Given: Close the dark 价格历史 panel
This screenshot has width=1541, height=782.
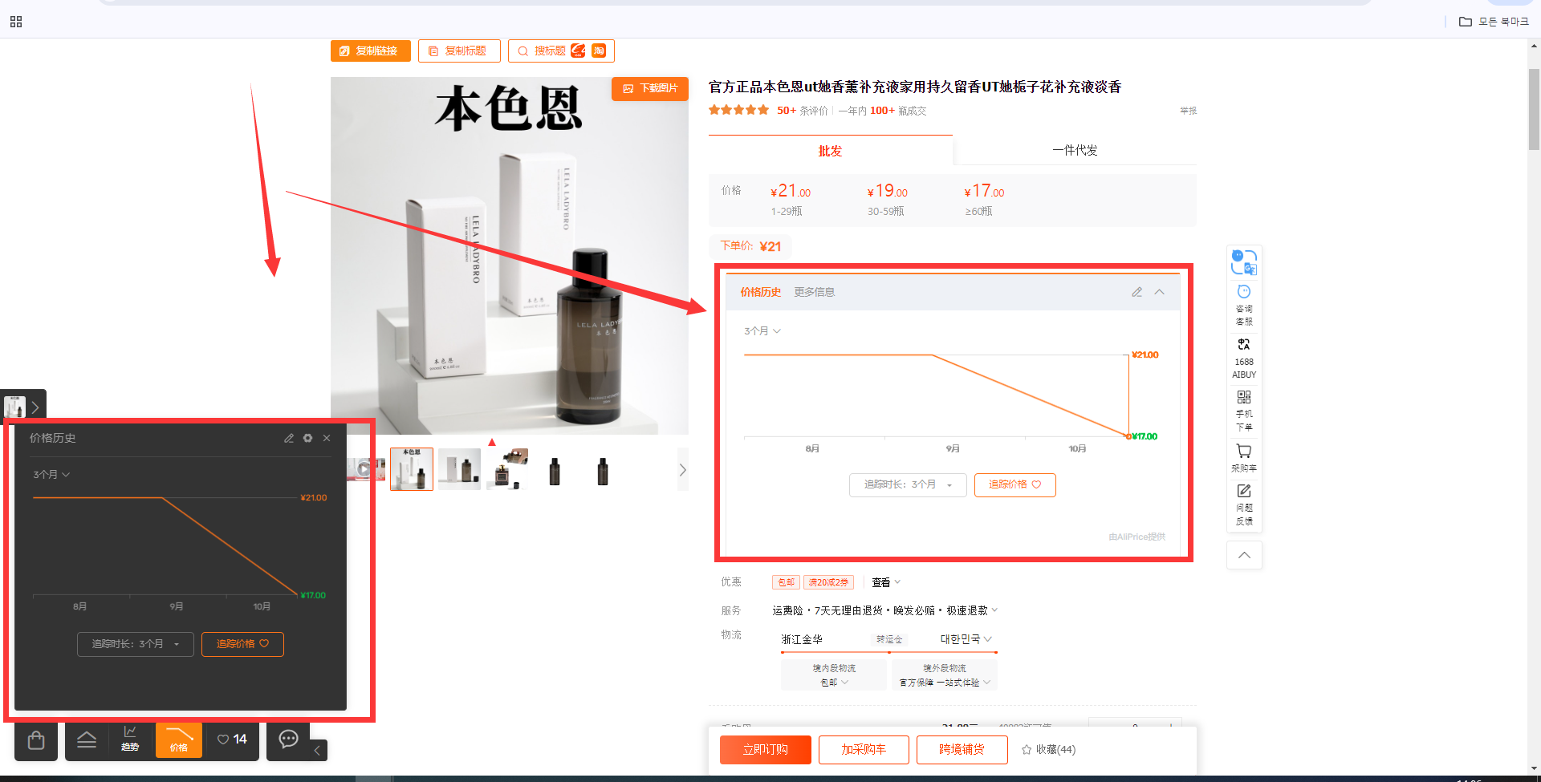Looking at the screenshot, I should (x=327, y=438).
